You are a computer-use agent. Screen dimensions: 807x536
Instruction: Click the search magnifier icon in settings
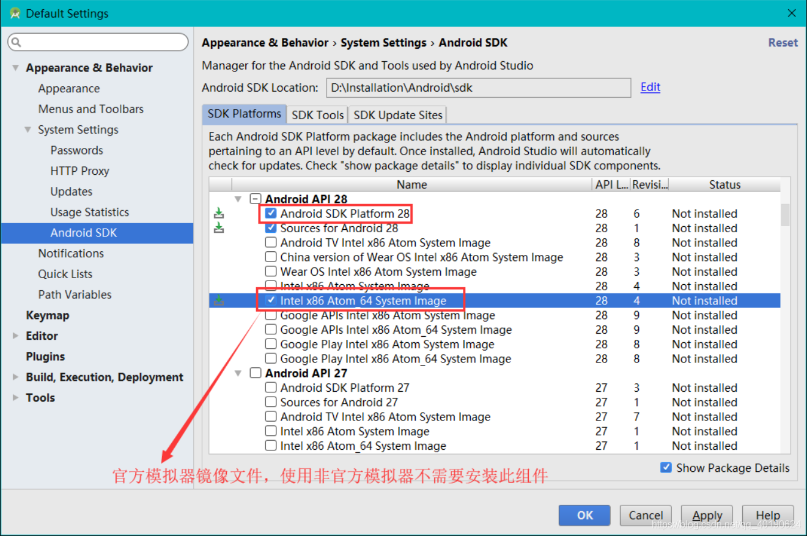click(x=17, y=42)
